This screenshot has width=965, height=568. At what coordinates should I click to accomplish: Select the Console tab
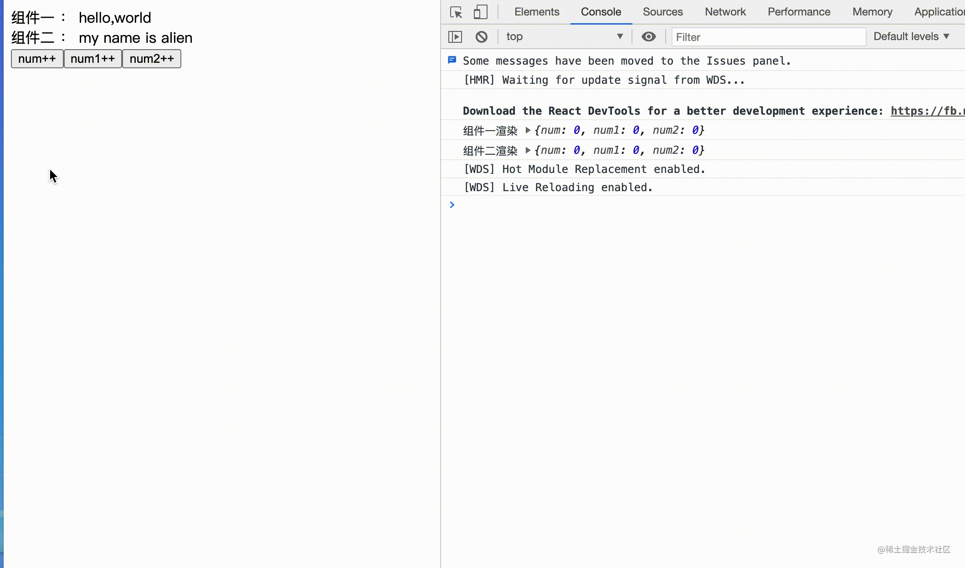click(601, 11)
